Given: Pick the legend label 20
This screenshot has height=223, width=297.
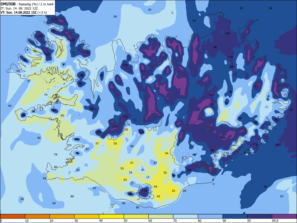Looking at the screenshot, I should click(x=51, y=221).
